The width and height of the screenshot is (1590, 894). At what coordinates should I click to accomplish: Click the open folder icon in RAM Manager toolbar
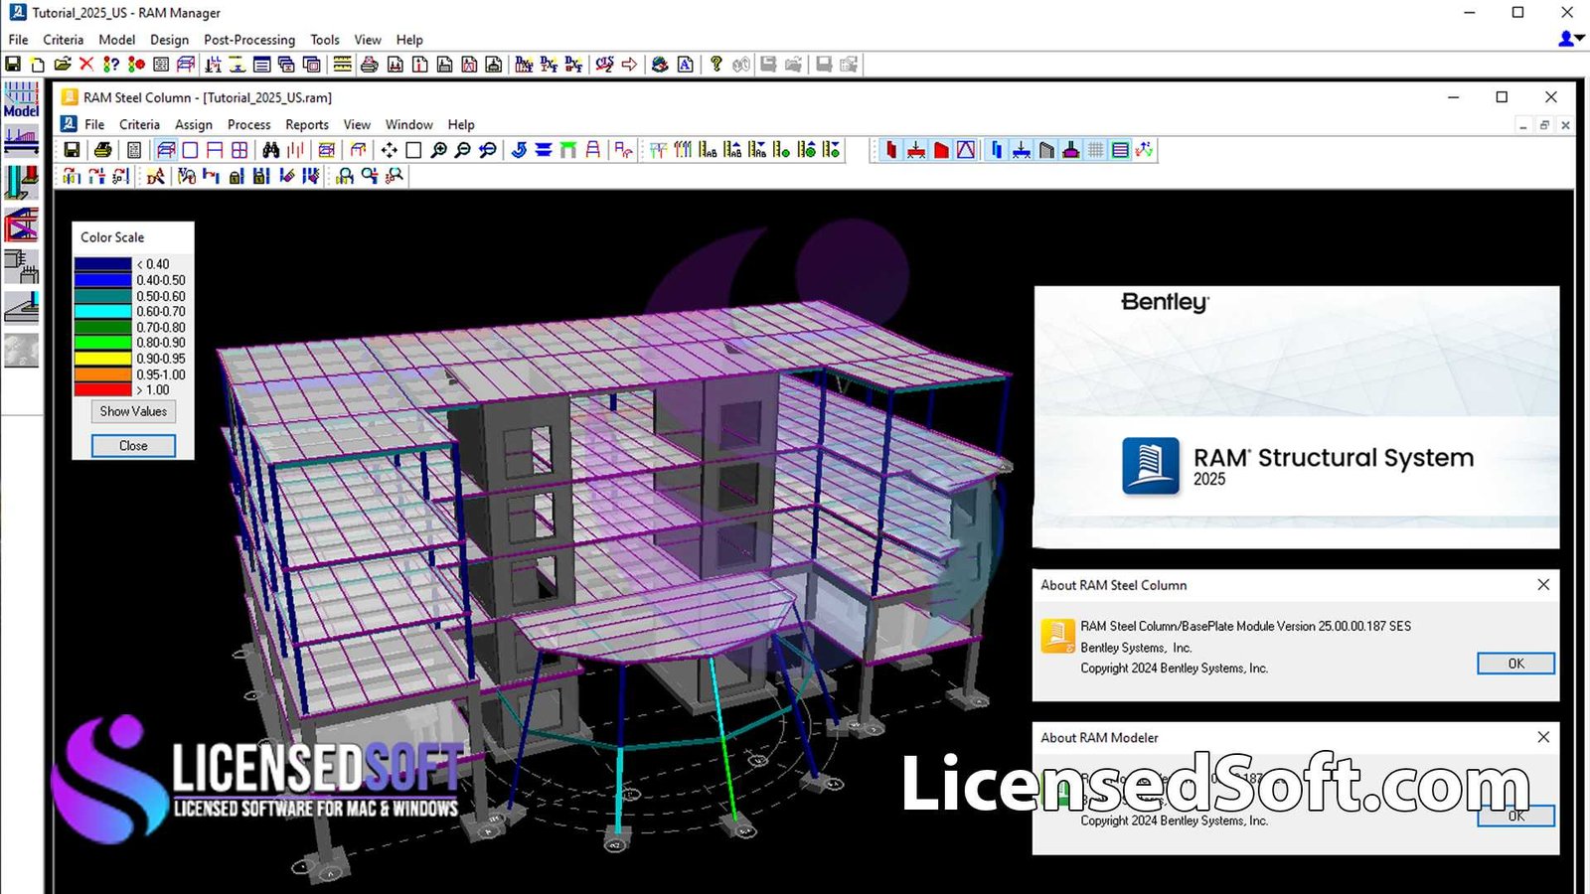(63, 65)
